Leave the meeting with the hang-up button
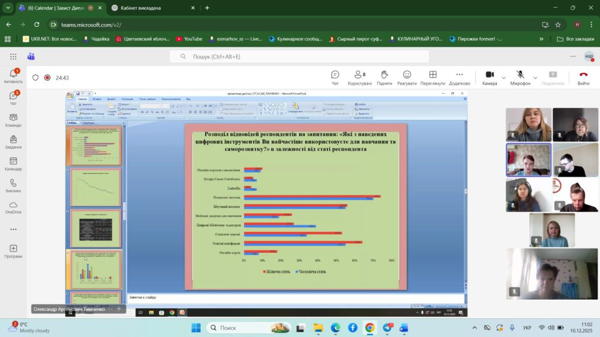Image resolution: width=600 pixels, height=337 pixels. pos(583,77)
